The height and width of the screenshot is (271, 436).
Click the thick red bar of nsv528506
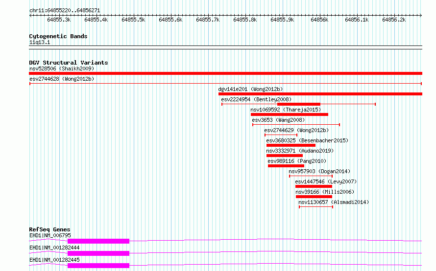coord(225,73)
